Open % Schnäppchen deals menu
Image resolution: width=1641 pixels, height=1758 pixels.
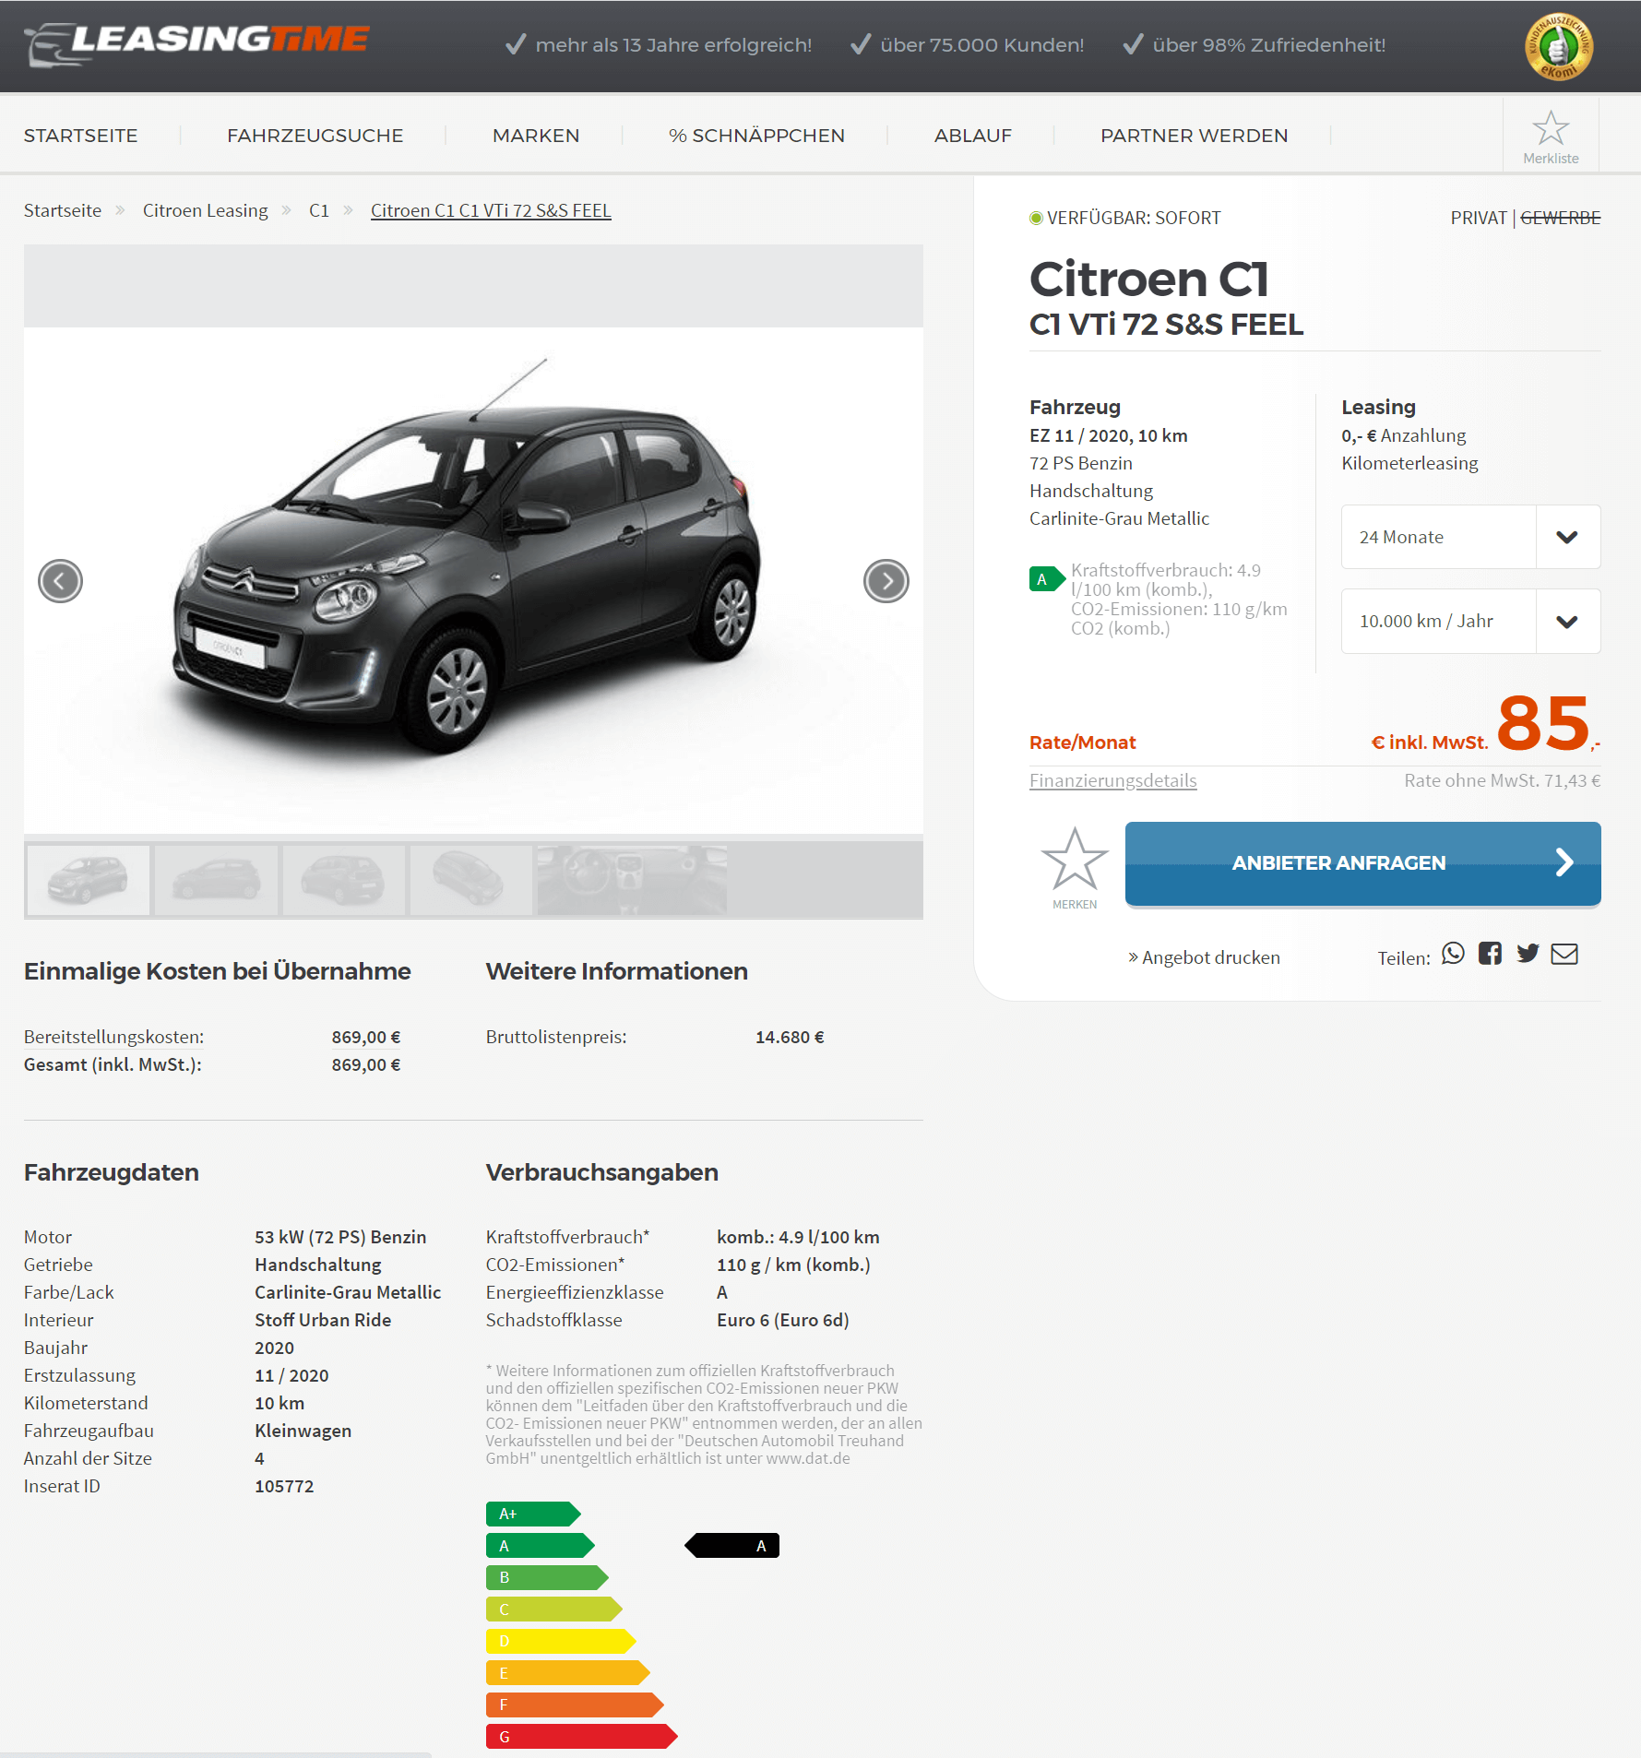[x=756, y=136]
